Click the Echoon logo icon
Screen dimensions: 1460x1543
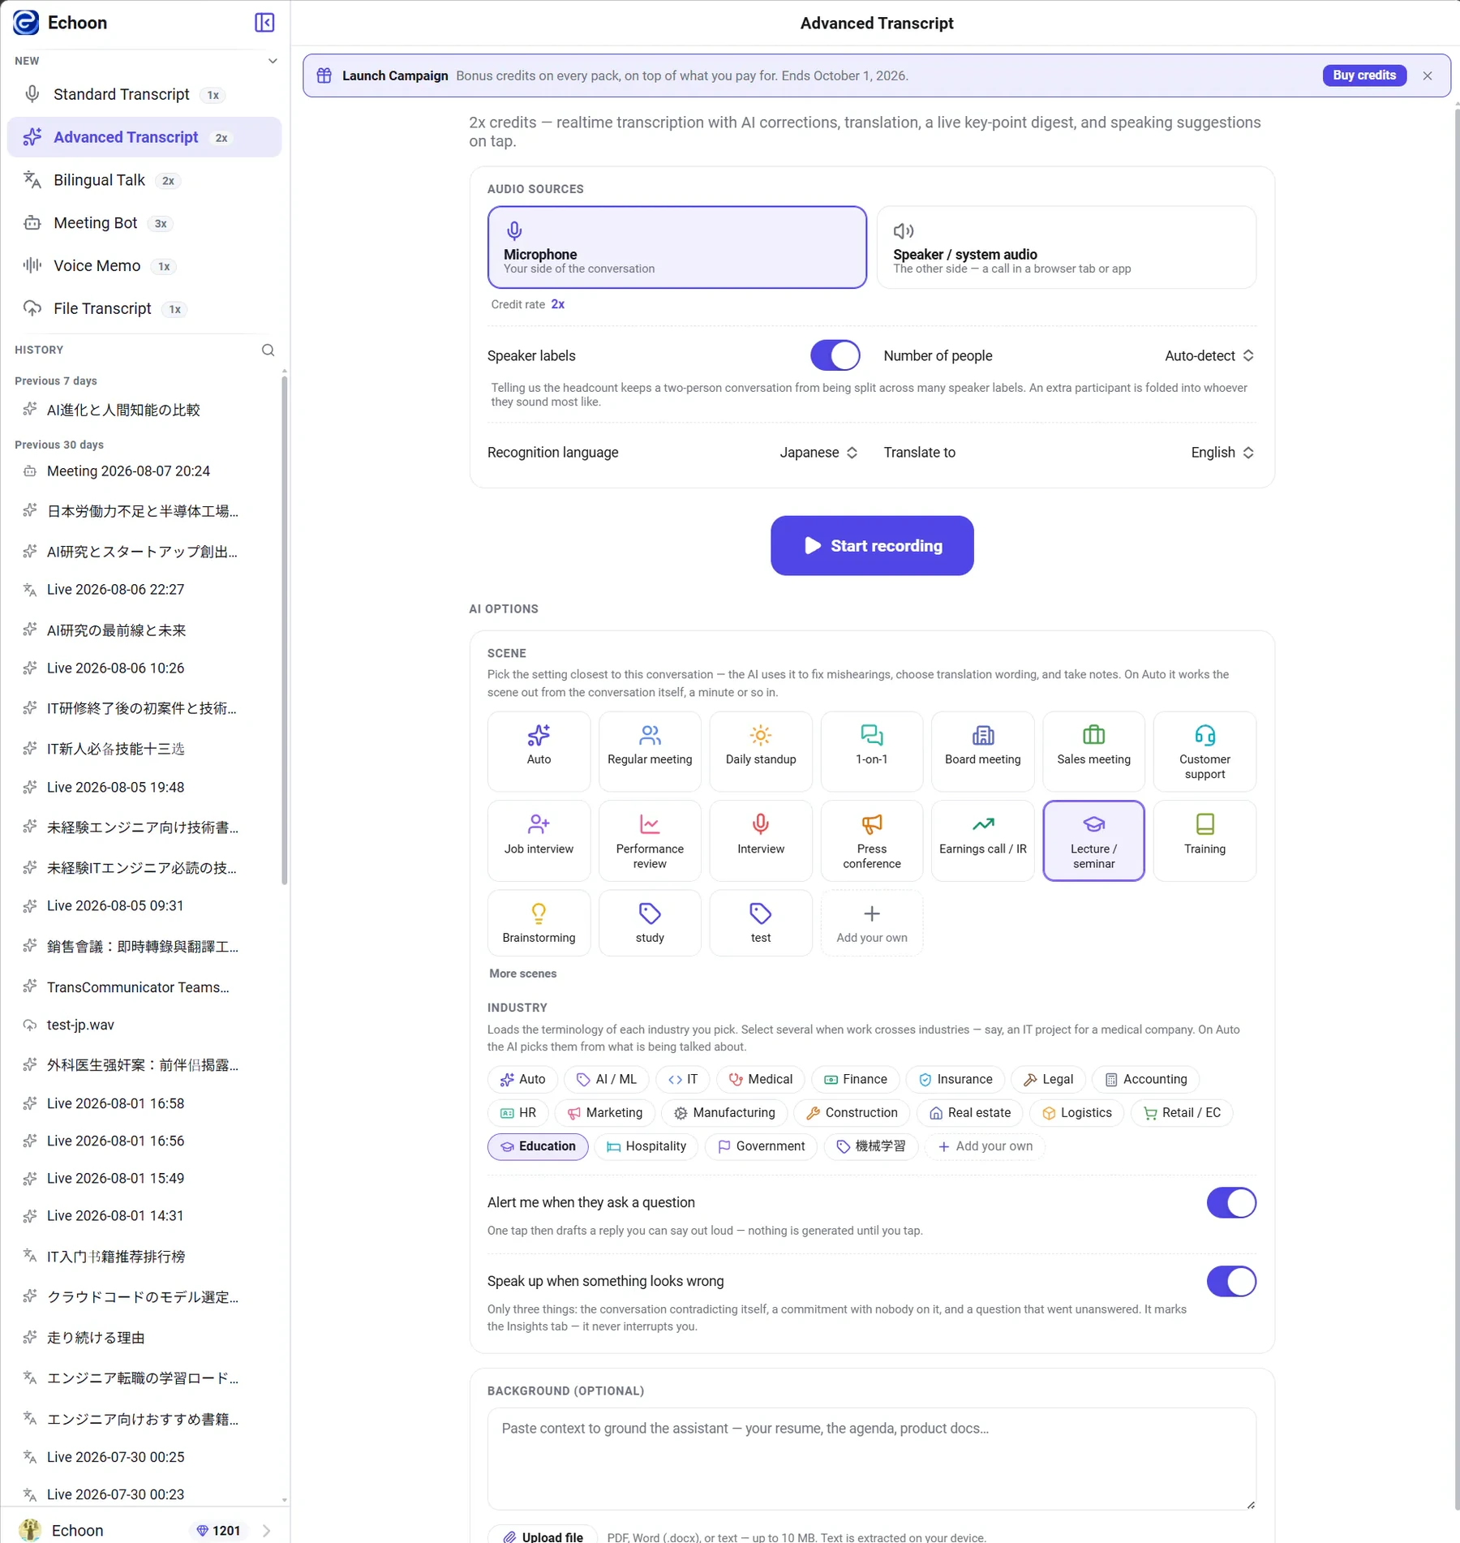pos(27,23)
